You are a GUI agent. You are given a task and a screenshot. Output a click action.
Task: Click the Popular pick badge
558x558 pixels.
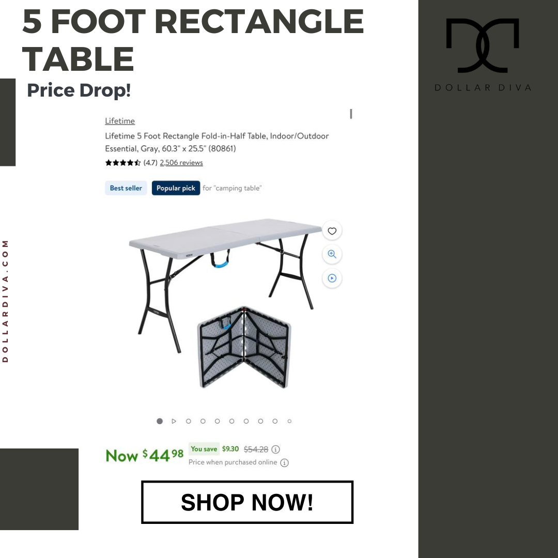(176, 188)
